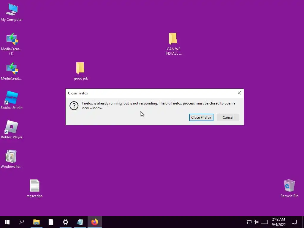The image size is (304, 228).
Task: Select the Recycle Bin icon
Action: (289, 189)
